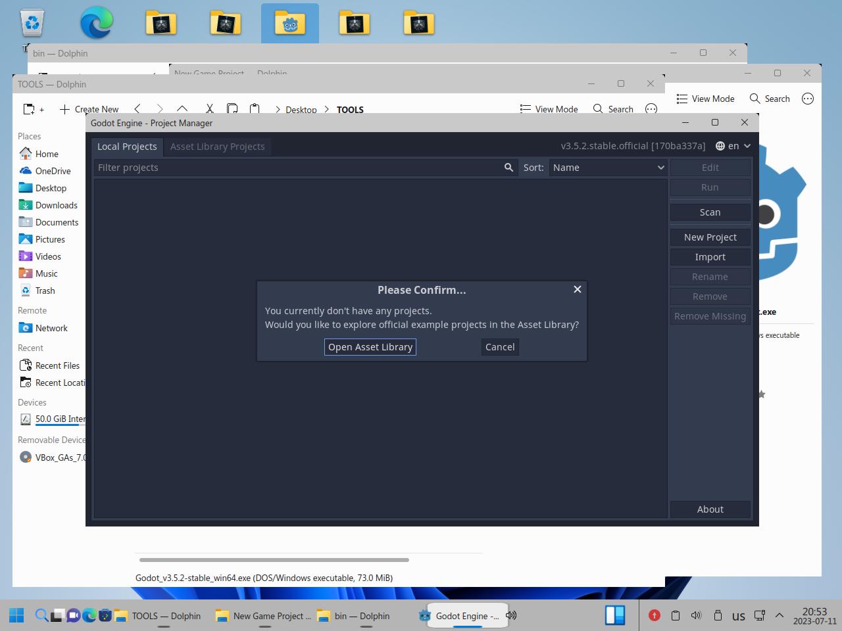This screenshot has height=631, width=842.
Task: Switch to New Game Project taskbar window
Action: 264,616
